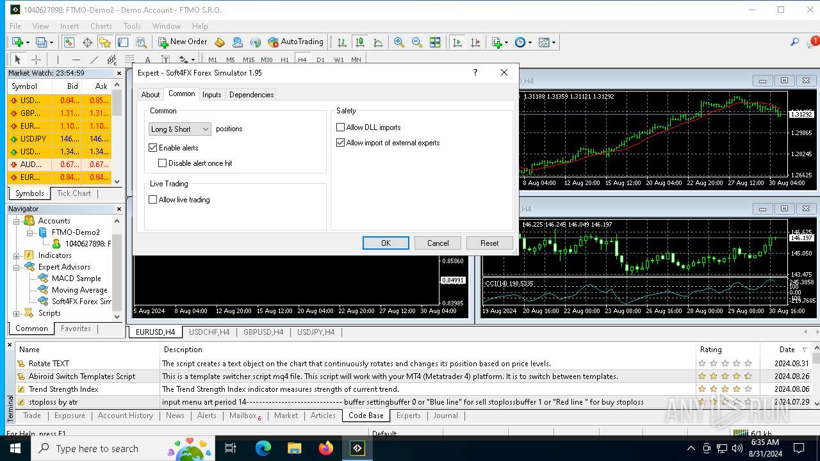Open the templates toolbar icon
Viewport: 820px width, 461px height.
pyautogui.click(x=544, y=42)
